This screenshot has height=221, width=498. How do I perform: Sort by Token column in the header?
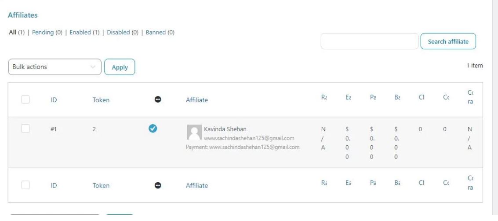(101, 100)
